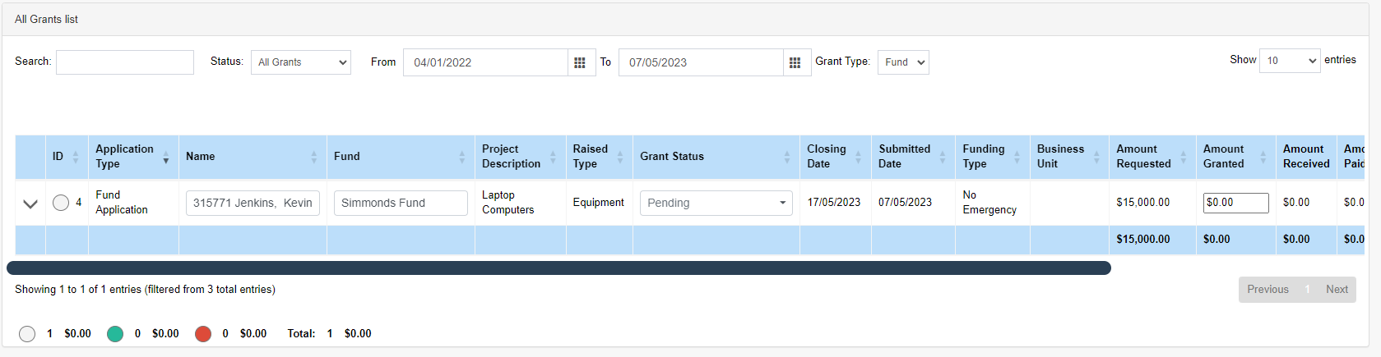Click the From date field 04/01/2022
The image size is (1381, 357).
[485, 62]
